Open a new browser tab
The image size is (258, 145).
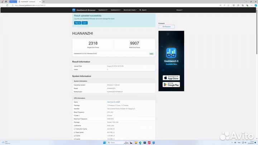click(x=44, y=2)
